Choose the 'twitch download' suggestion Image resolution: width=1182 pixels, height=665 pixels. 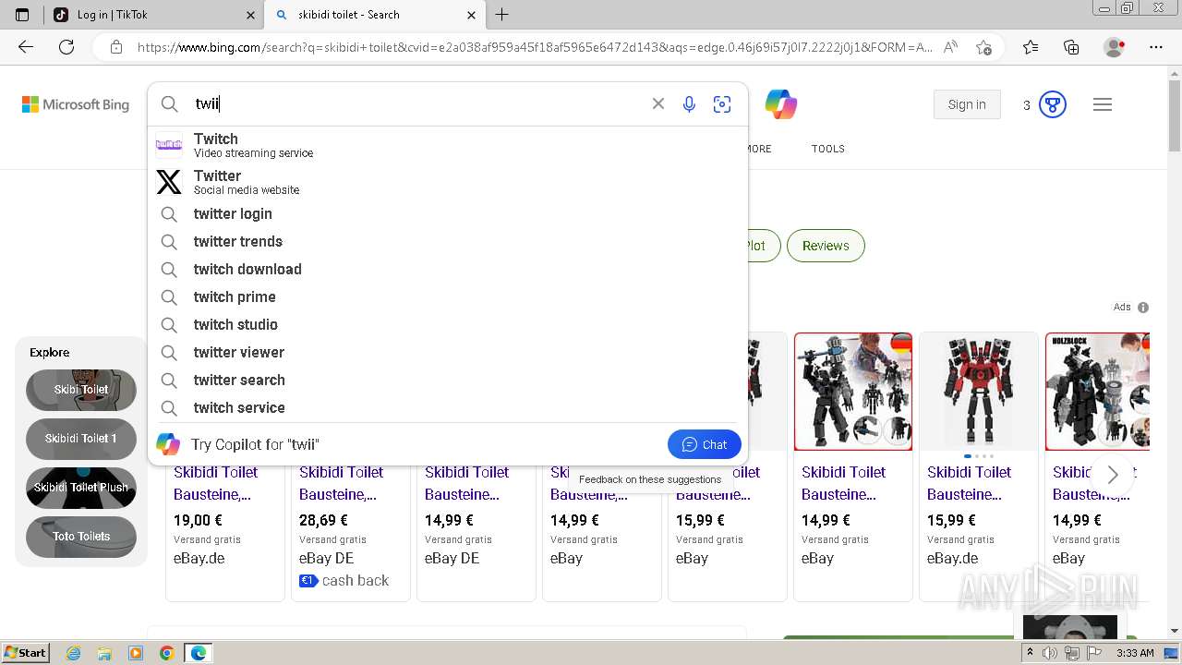tap(447, 269)
